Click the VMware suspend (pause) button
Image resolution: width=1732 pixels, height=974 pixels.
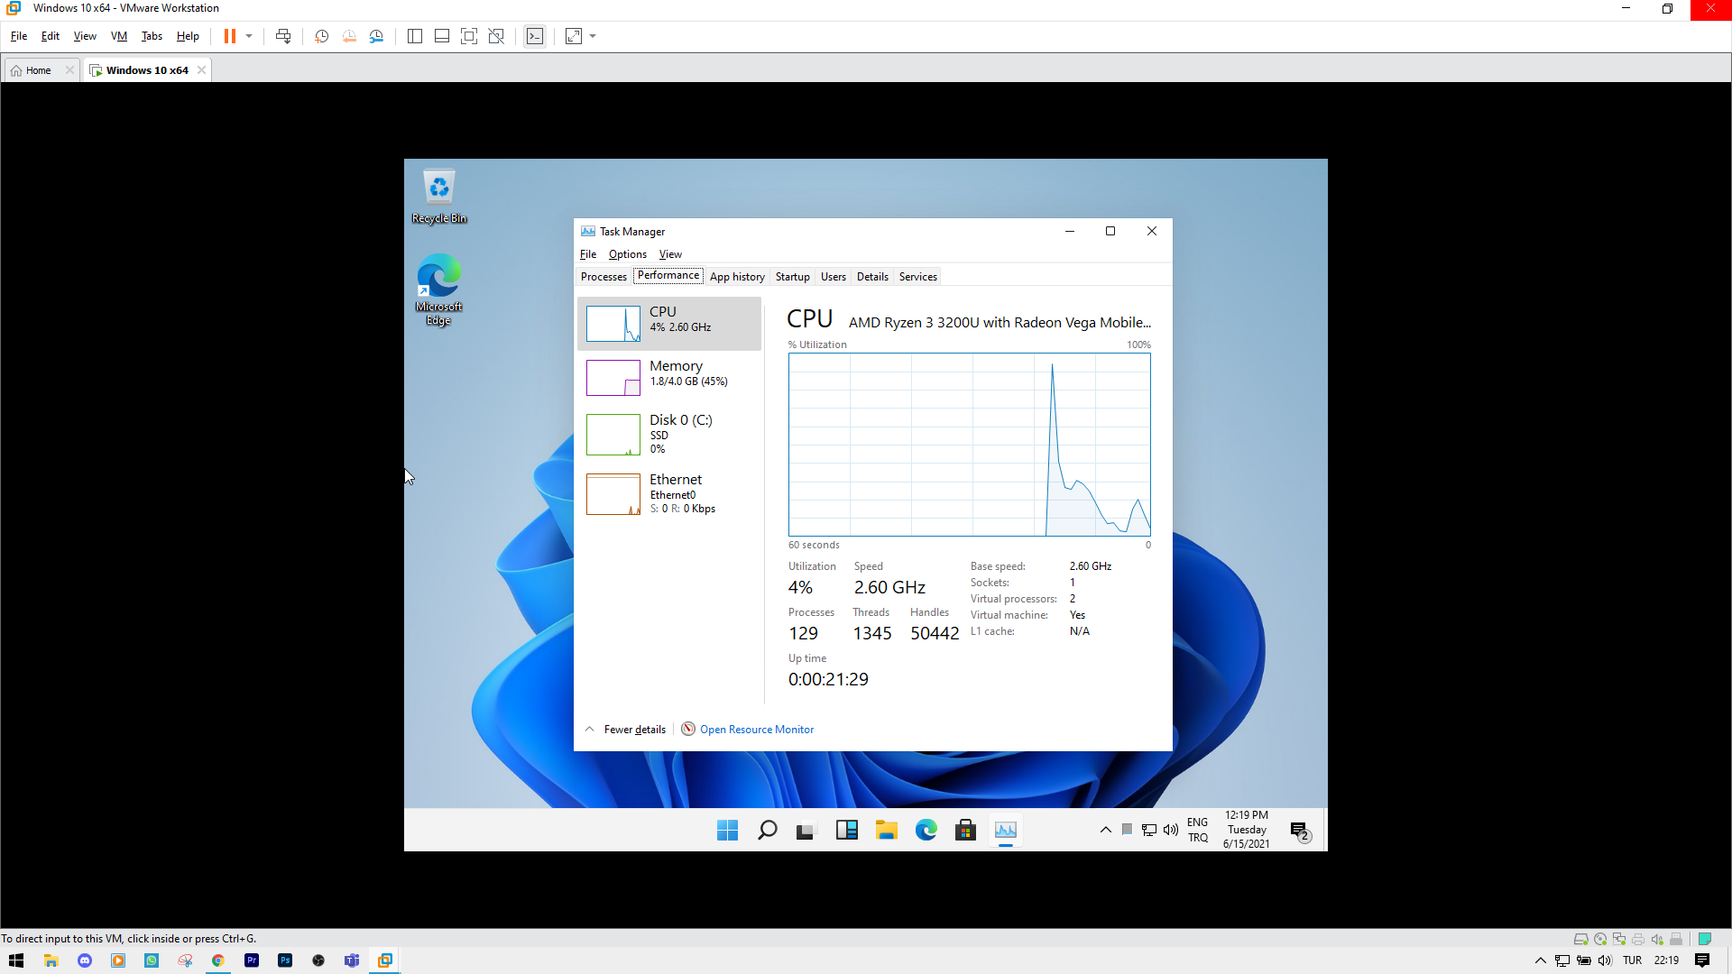(x=230, y=36)
